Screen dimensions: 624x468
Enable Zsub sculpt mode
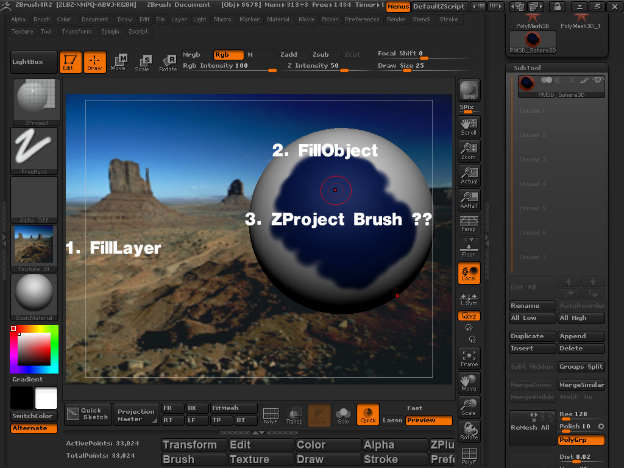pyautogui.click(x=325, y=54)
